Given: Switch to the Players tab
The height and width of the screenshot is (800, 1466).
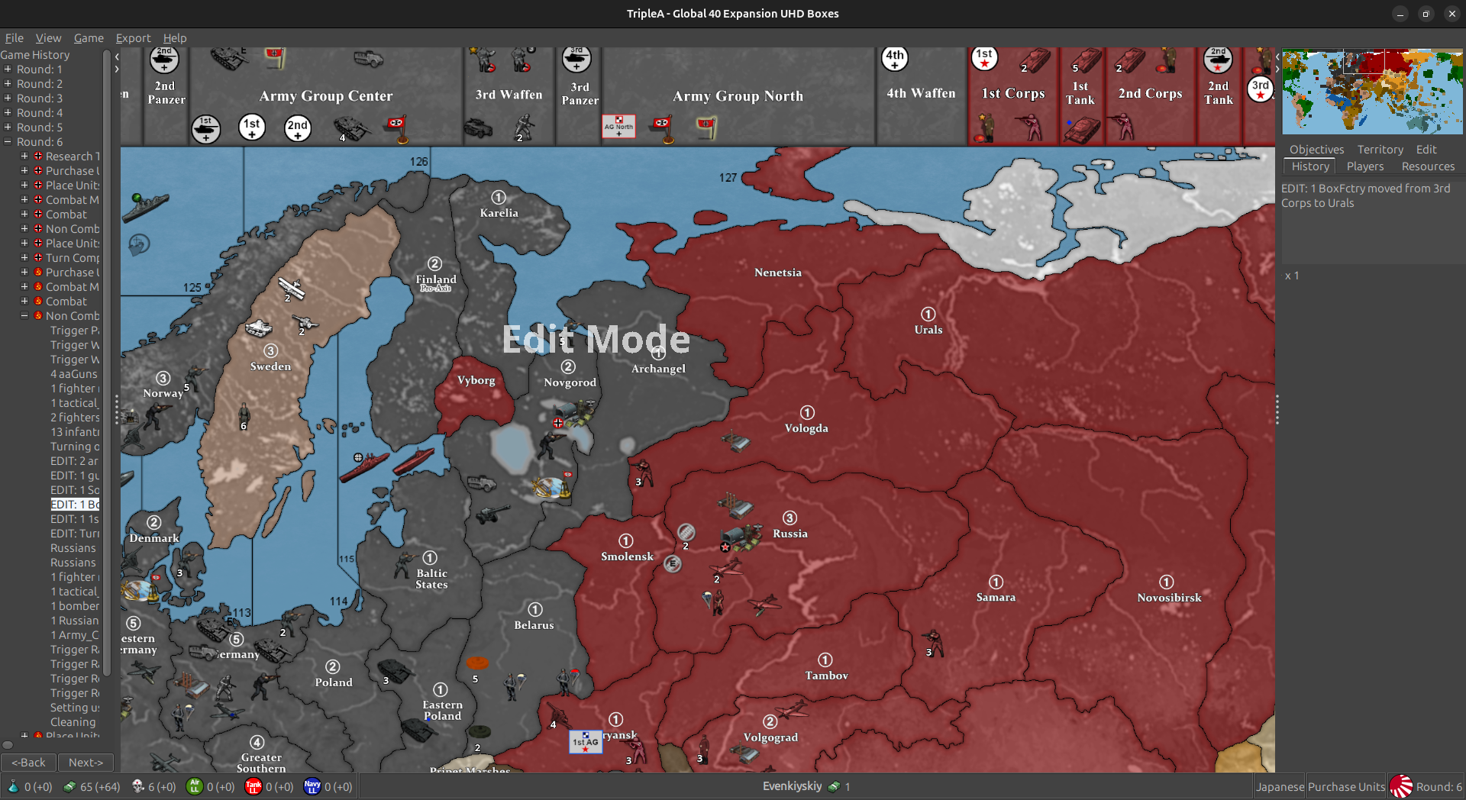Looking at the screenshot, I should click(1365, 166).
